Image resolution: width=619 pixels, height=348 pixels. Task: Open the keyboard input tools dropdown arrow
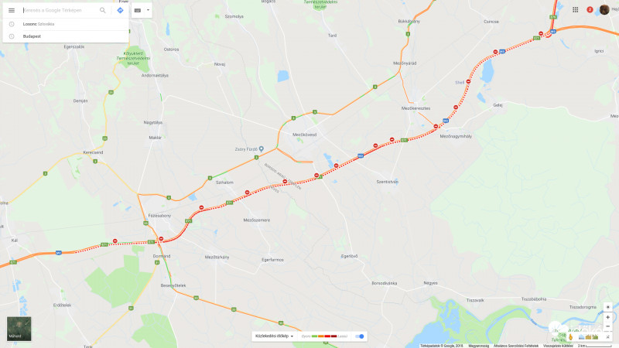[148, 10]
